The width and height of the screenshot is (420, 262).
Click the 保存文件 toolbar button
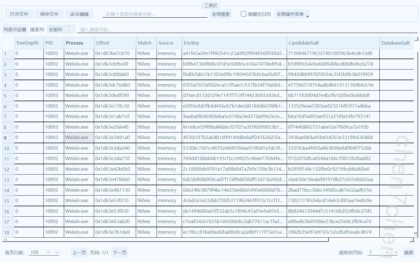pyautogui.click(x=49, y=14)
